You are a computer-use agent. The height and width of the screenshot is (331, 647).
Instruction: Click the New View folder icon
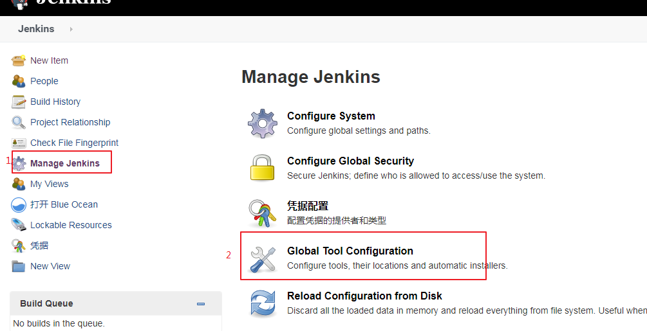point(19,266)
